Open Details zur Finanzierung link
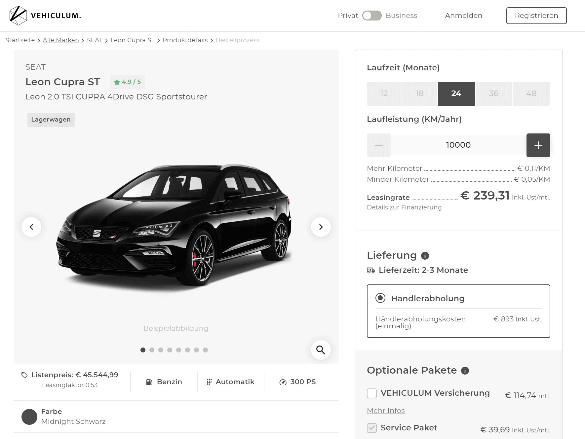 (404, 207)
